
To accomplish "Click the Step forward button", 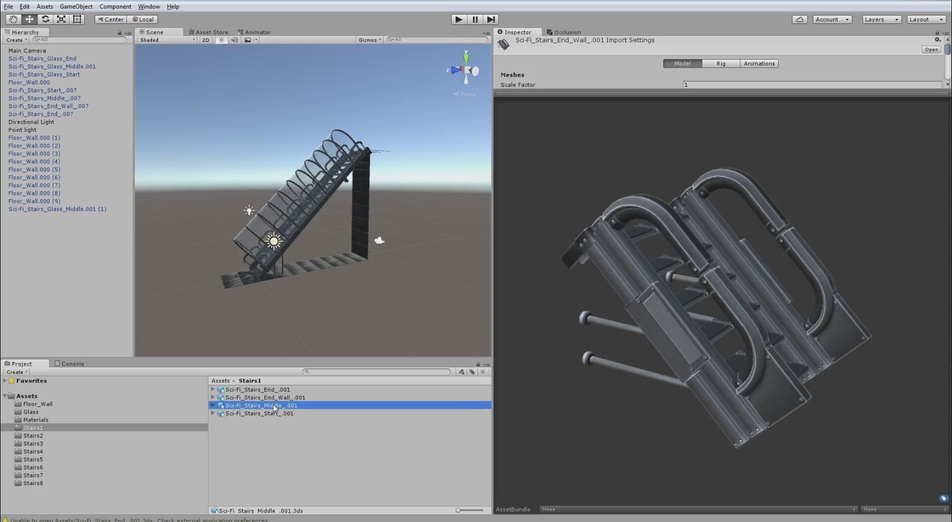I will point(491,19).
